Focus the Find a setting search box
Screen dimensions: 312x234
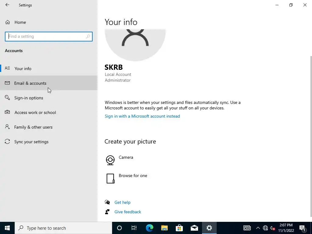coord(48,37)
